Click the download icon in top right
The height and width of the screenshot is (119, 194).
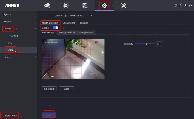[185, 5]
